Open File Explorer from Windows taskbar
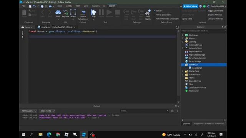Viewport: 246px width, 138px height. [40, 135]
